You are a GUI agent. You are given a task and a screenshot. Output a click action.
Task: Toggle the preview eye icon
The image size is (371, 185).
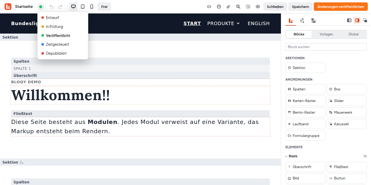point(258,7)
